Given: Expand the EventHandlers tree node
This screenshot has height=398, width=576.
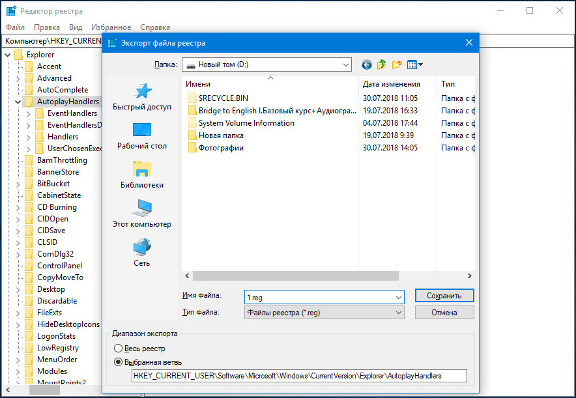Looking at the screenshot, I should 29,114.
